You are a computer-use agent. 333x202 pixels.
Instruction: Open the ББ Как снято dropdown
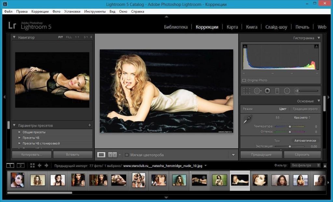(302, 118)
